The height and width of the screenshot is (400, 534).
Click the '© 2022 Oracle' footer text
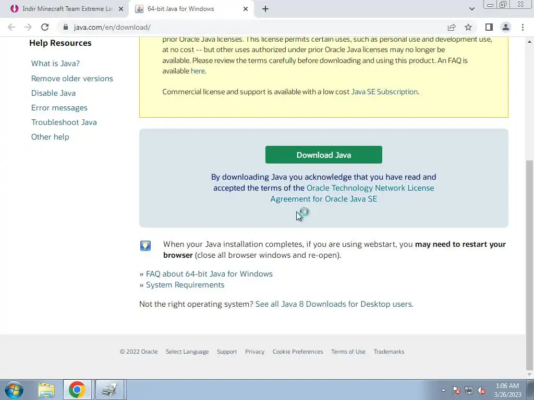pyautogui.click(x=139, y=352)
